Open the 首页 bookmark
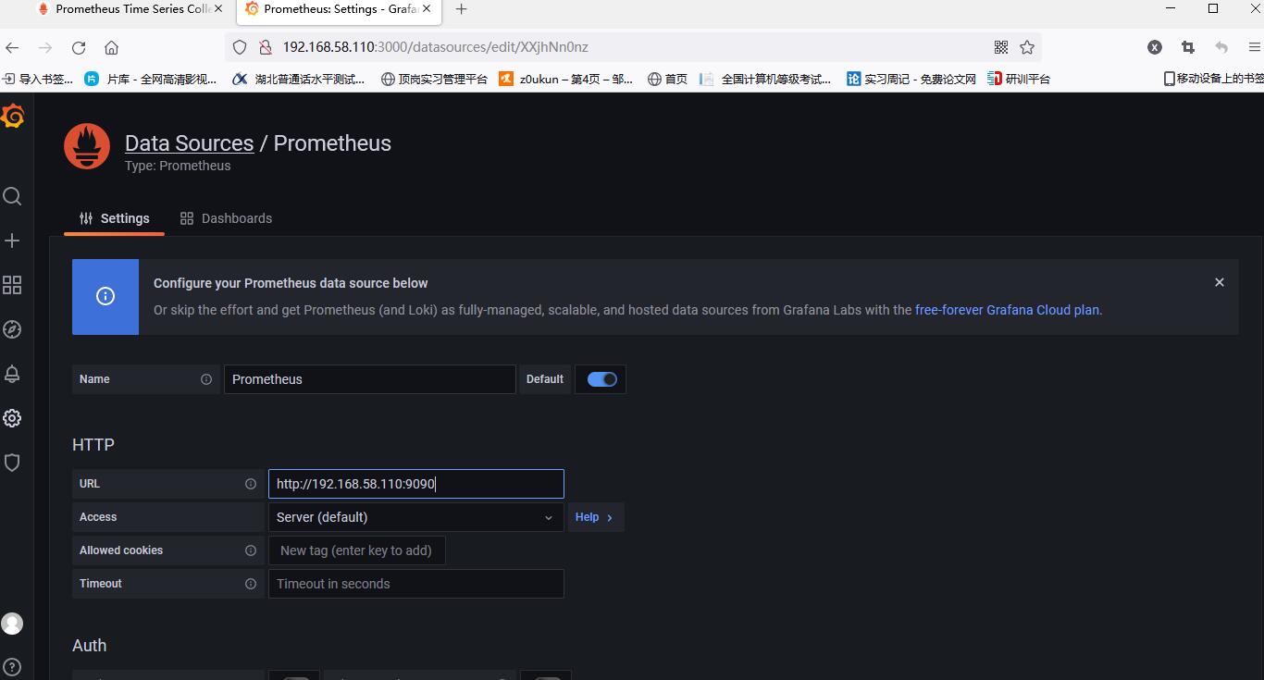This screenshot has height=680, width=1264. click(x=667, y=79)
